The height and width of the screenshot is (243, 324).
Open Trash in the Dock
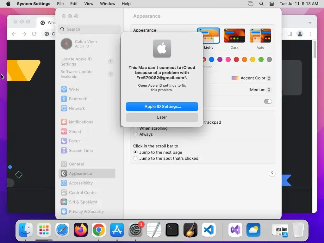click(x=298, y=230)
